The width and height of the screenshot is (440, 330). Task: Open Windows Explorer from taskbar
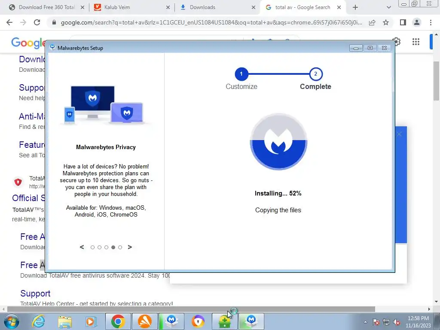(65, 321)
